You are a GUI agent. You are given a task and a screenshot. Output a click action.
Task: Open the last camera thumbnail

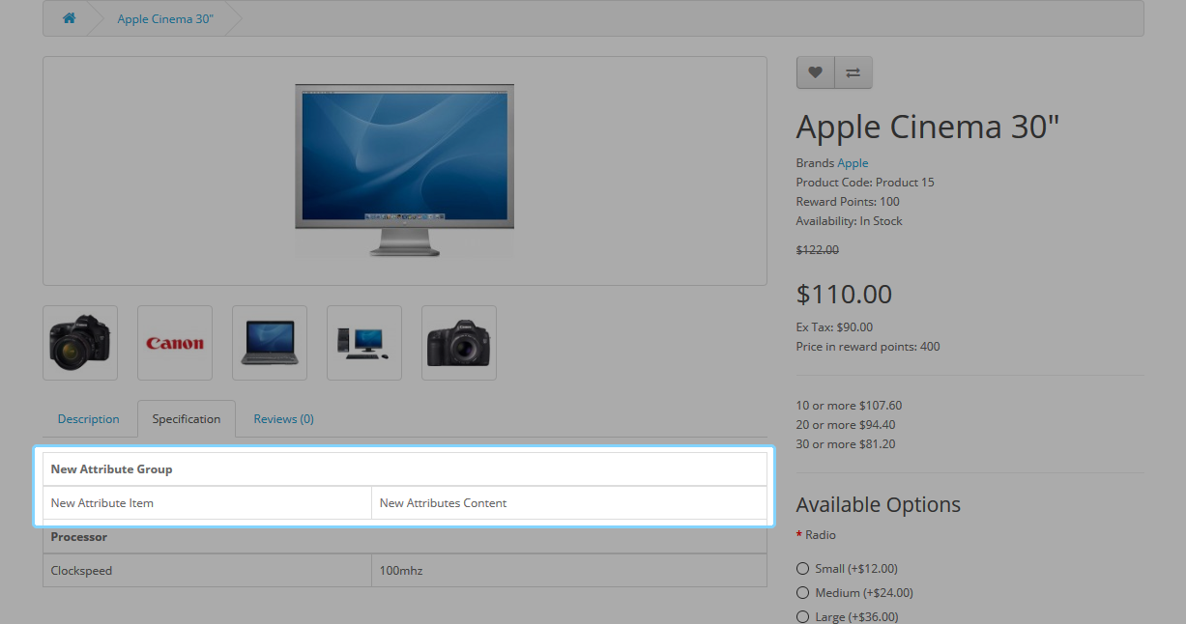coord(459,343)
